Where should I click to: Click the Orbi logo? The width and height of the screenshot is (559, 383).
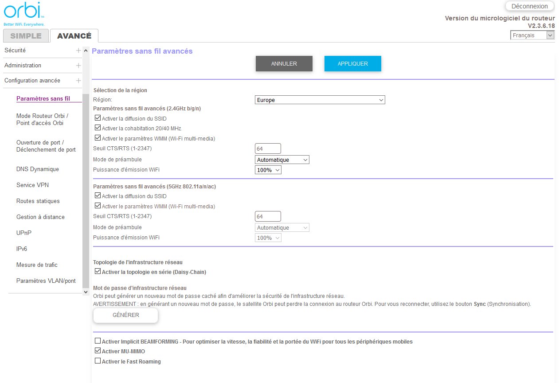[22, 13]
